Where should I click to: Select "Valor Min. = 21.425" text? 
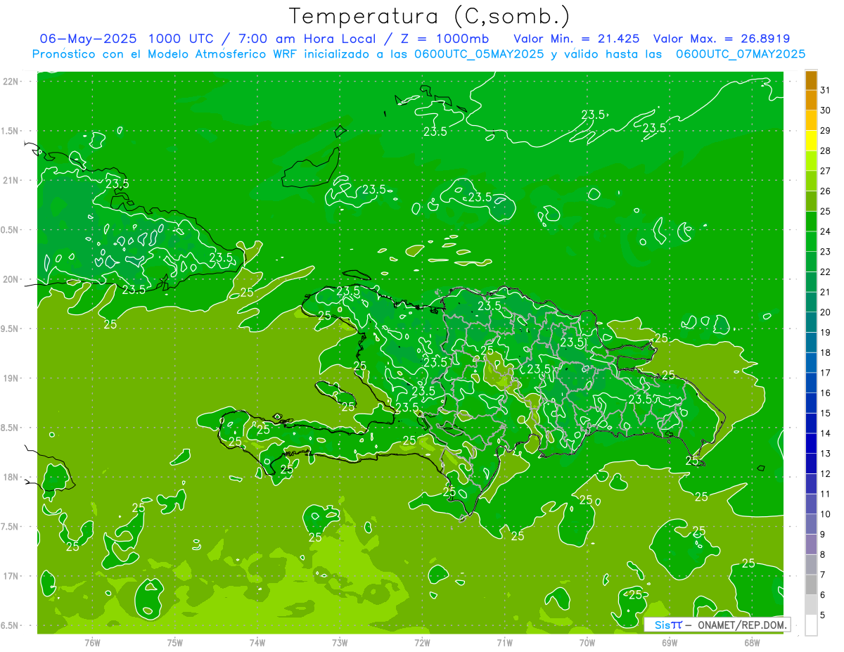point(577,38)
